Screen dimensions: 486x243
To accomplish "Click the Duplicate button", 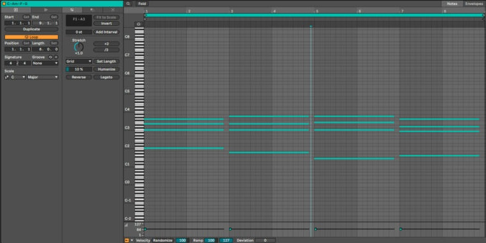I will pos(31,29).
